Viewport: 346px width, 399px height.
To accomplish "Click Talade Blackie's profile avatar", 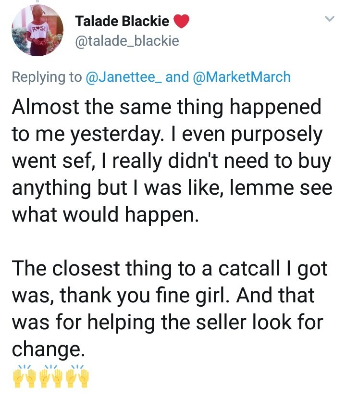I will pyautogui.click(x=38, y=32).
